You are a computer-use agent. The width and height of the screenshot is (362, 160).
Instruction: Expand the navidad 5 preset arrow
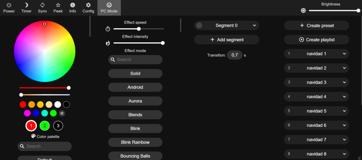click(x=344, y=111)
